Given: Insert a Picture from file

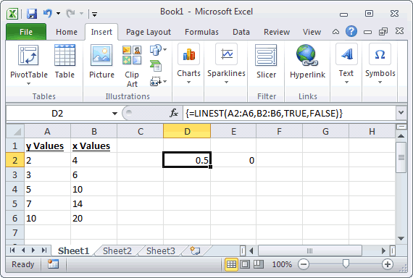Looking at the screenshot, I should pyautogui.click(x=101, y=62).
